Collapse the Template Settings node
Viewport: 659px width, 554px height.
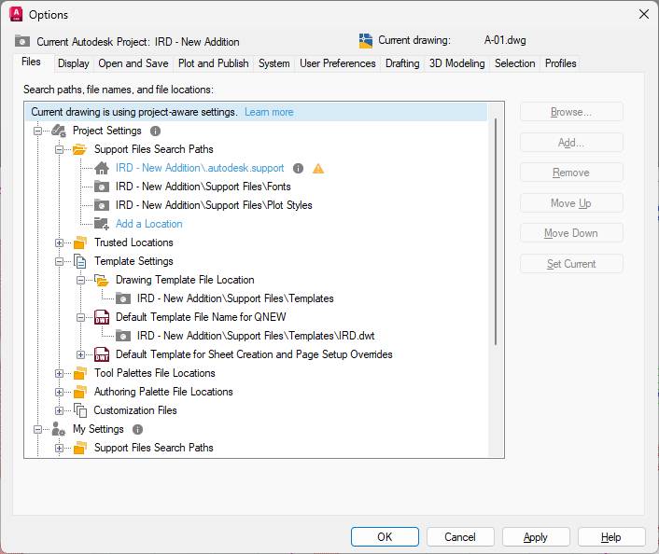click(x=59, y=261)
